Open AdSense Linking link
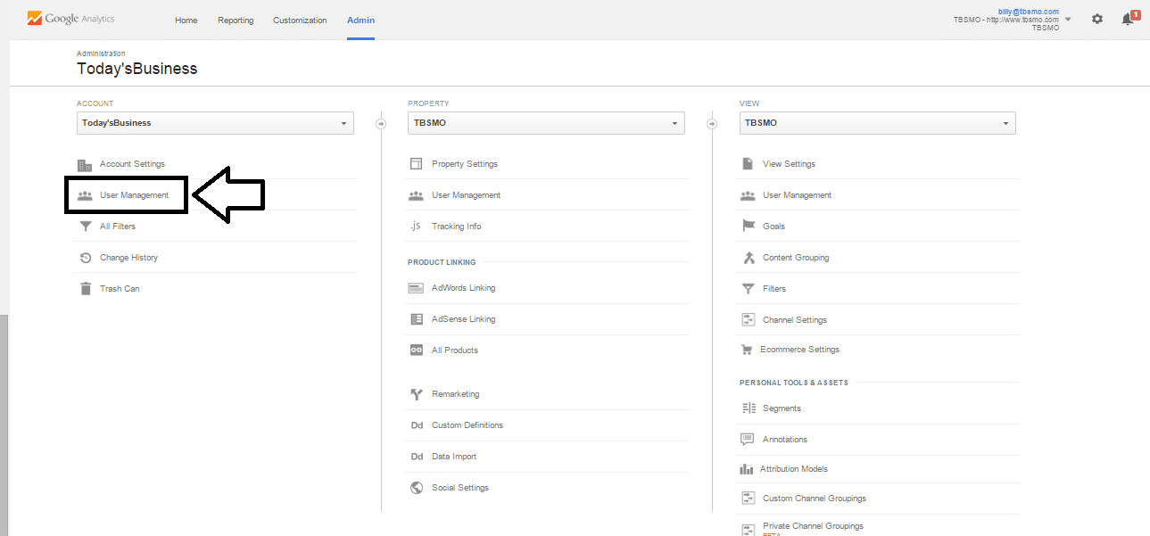1150x536 pixels. pyautogui.click(x=463, y=319)
